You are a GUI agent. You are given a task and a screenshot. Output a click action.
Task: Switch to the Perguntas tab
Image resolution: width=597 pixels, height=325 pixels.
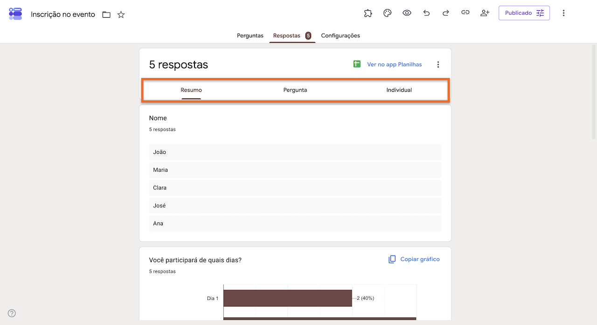pyautogui.click(x=250, y=35)
